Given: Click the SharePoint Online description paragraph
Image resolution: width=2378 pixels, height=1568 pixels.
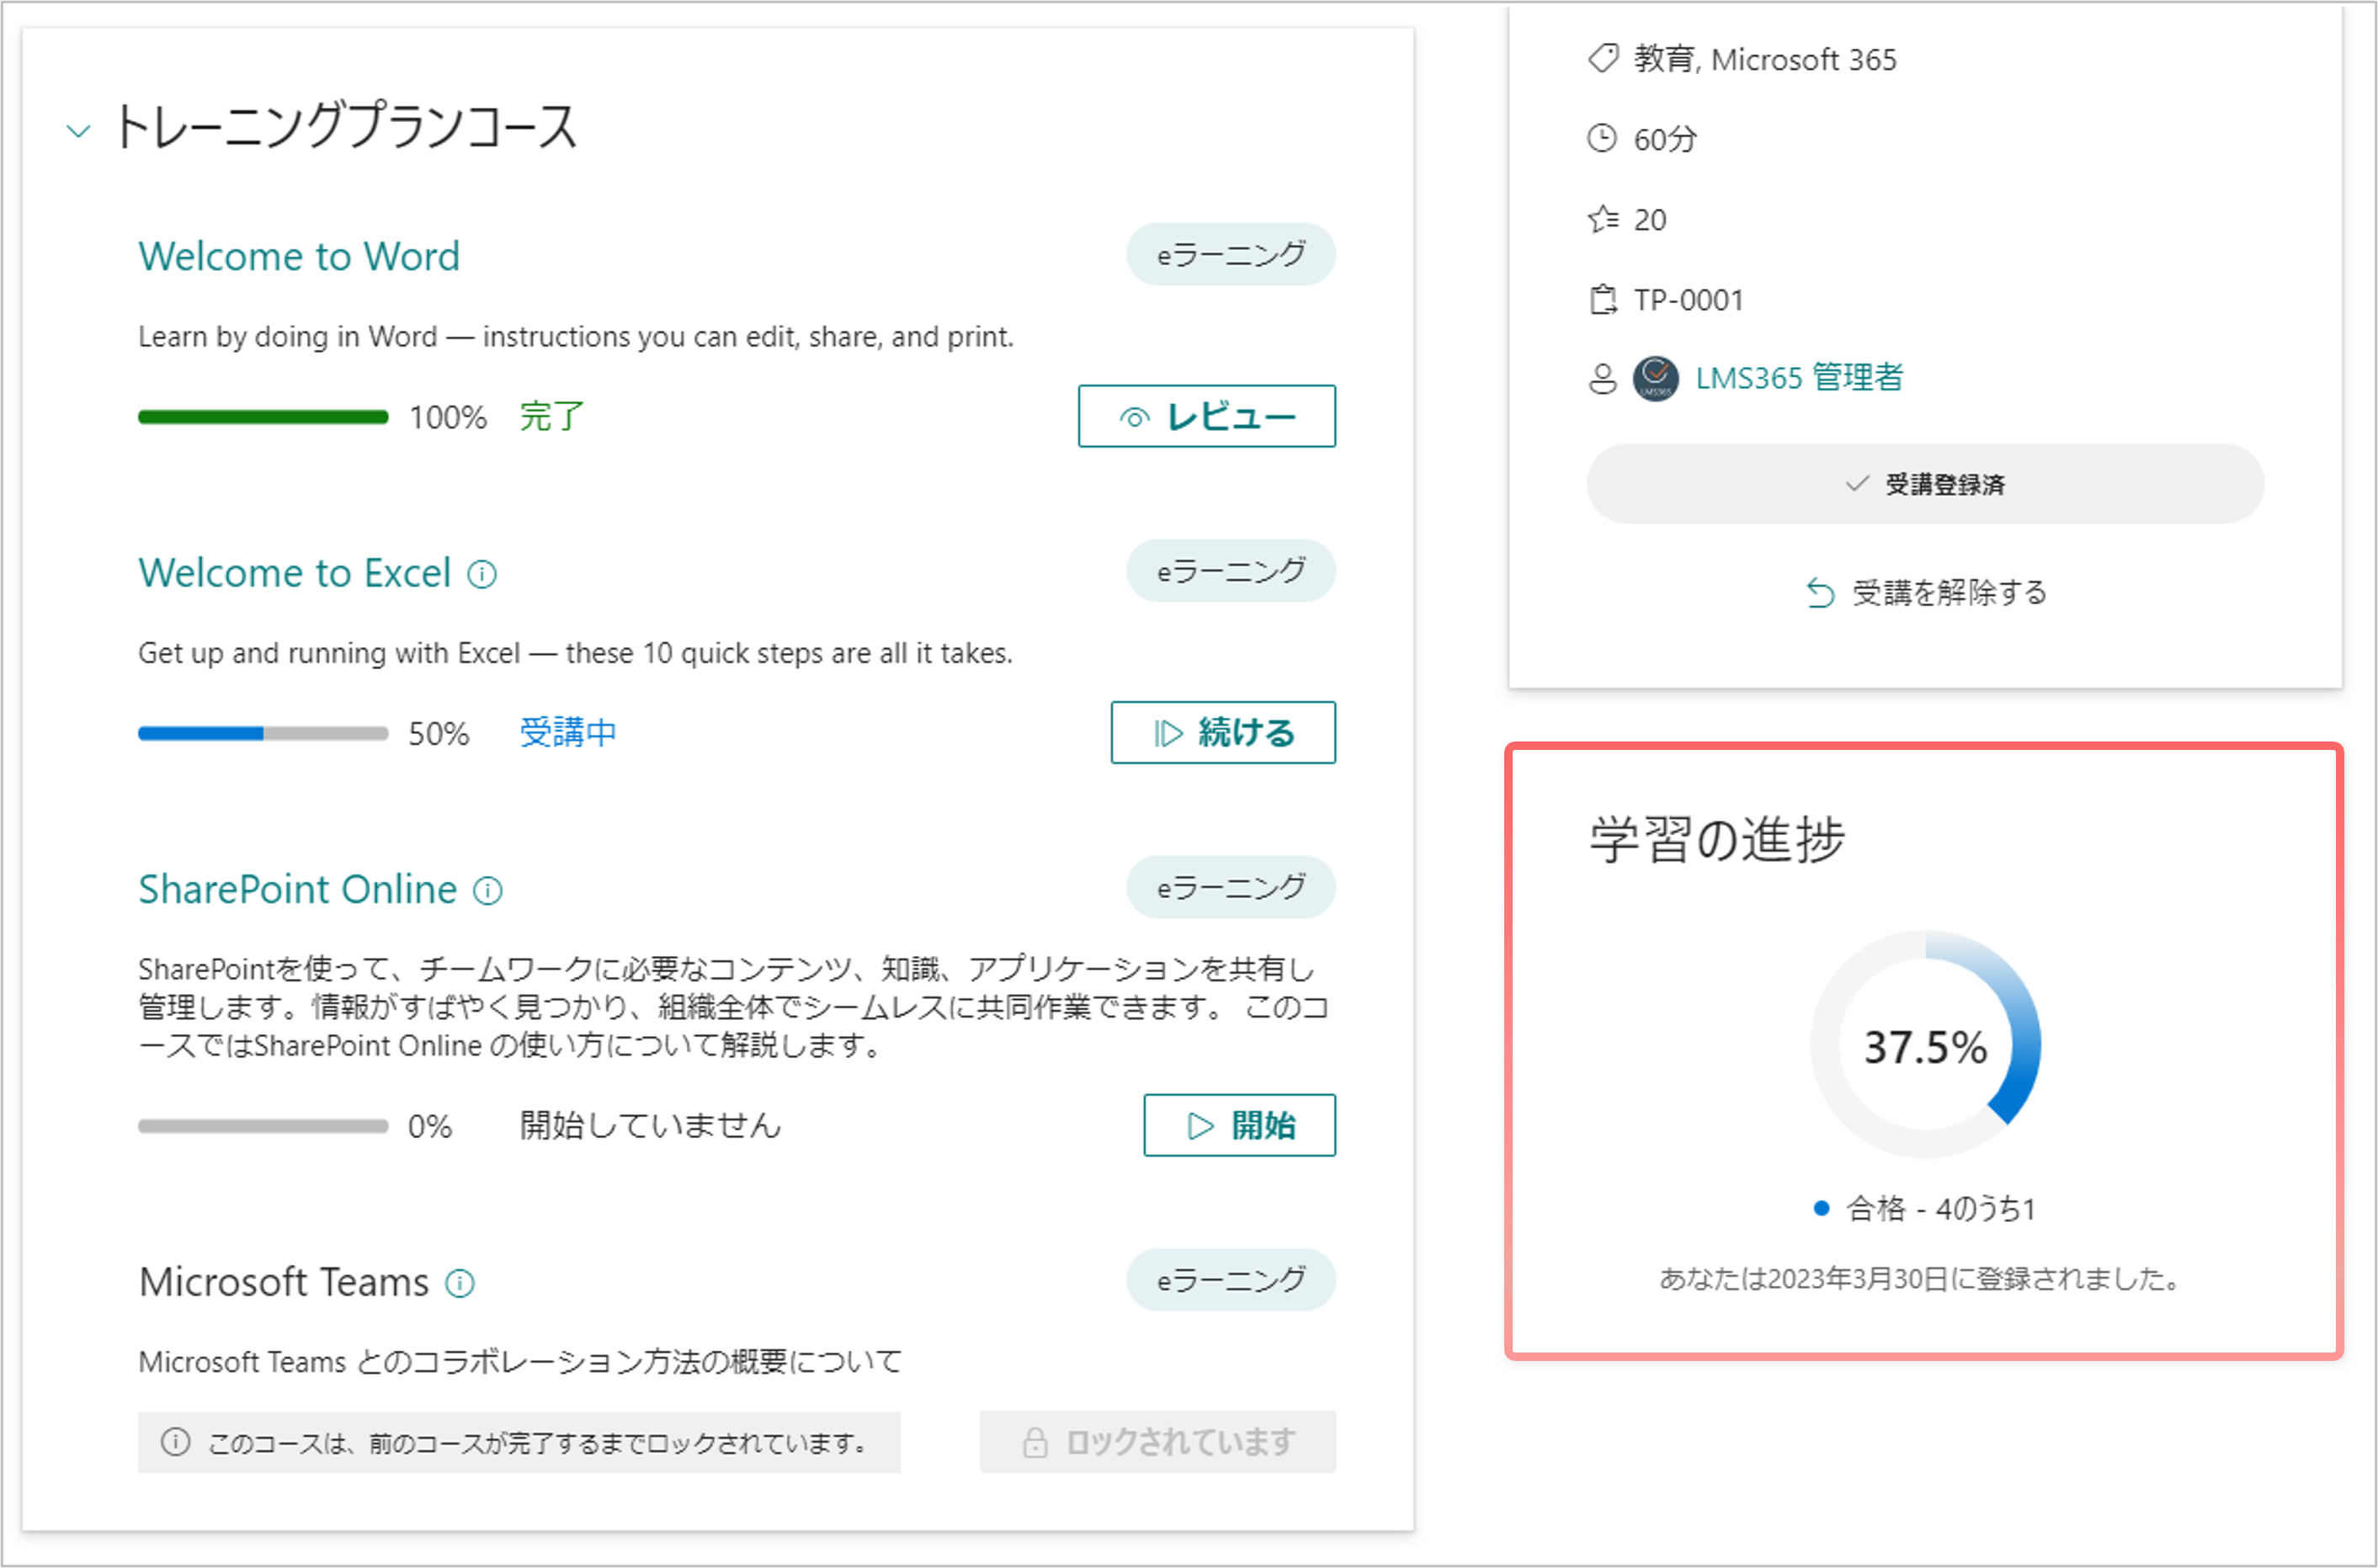Looking at the screenshot, I should click(734, 1007).
